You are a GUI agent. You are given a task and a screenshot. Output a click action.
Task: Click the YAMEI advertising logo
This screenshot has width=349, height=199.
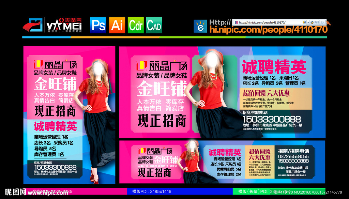click(x=52, y=25)
